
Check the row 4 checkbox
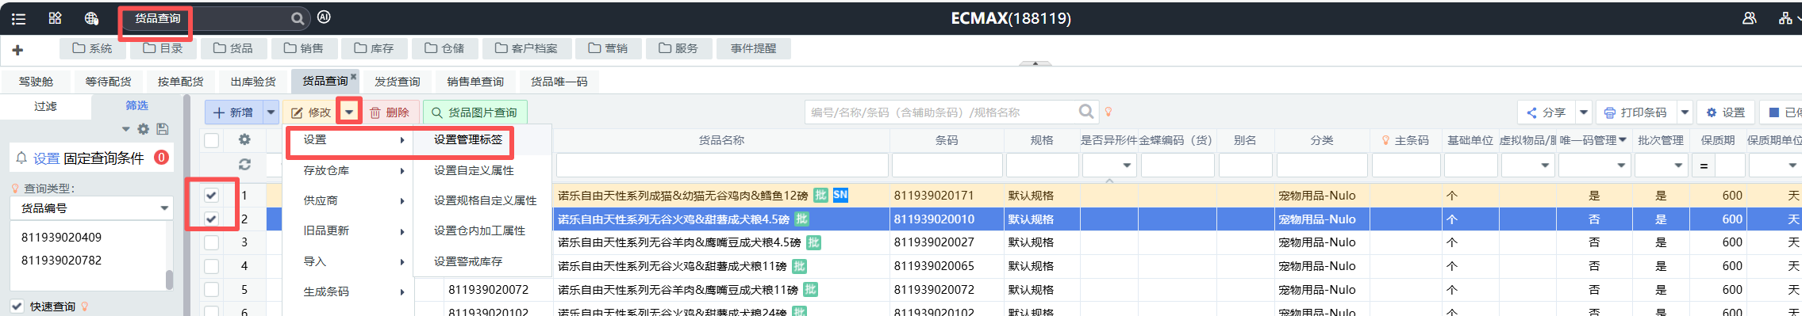211,266
